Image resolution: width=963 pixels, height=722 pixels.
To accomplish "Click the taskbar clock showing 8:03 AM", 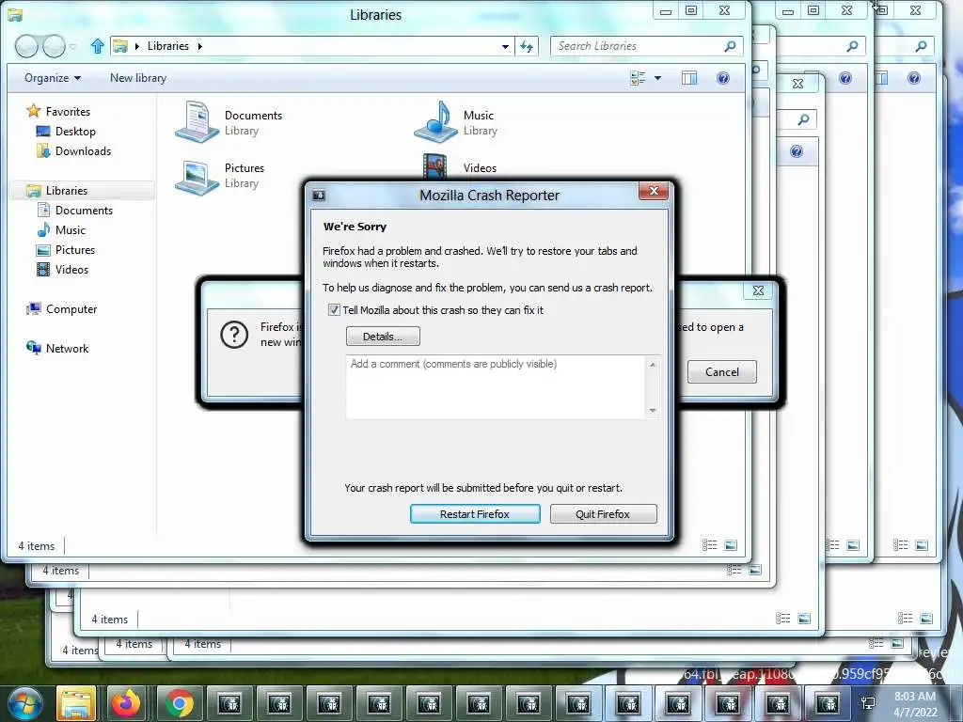I will pyautogui.click(x=914, y=704).
